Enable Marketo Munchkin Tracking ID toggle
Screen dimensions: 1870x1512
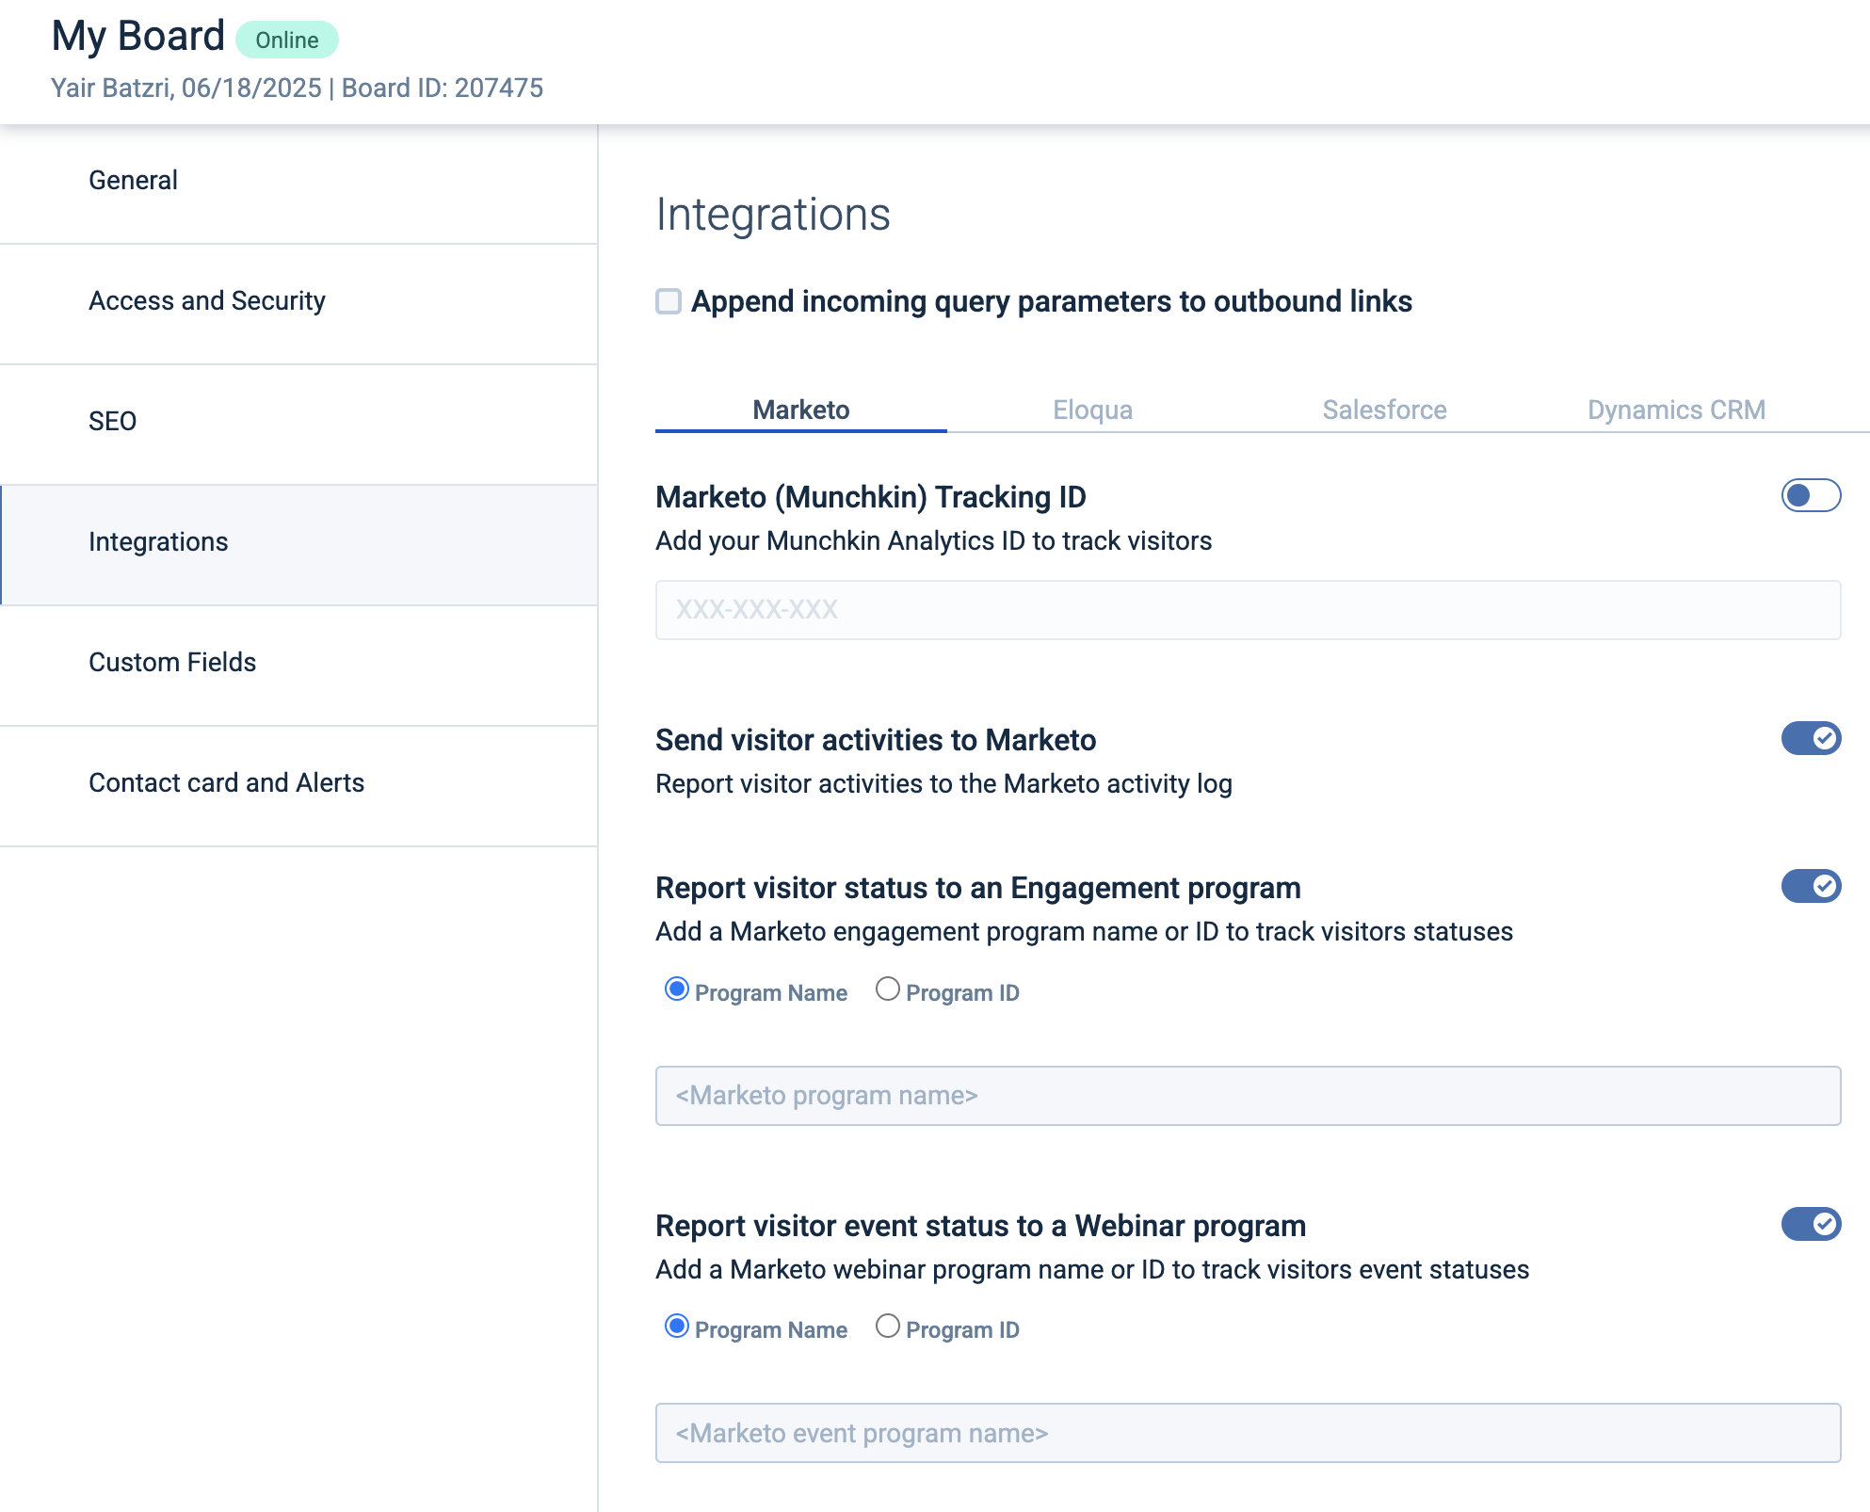[1810, 495]
